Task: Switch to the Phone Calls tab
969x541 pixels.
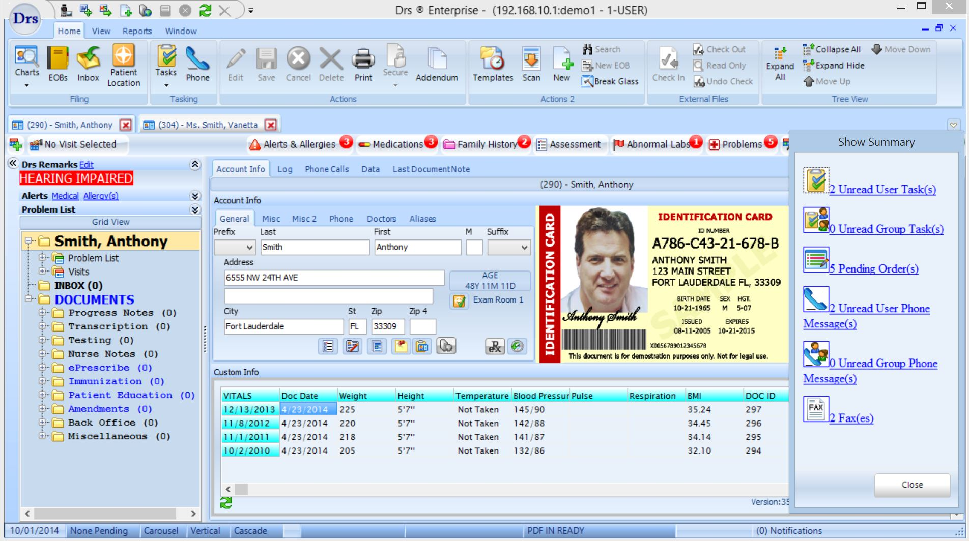Action: click(326, 169)
